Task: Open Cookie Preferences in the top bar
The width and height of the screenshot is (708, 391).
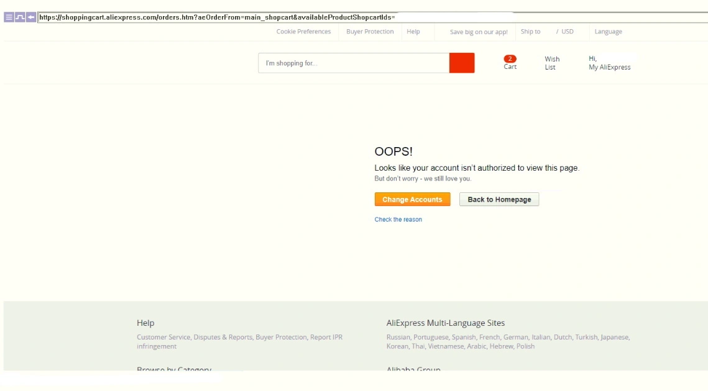Action: [303, 32]
